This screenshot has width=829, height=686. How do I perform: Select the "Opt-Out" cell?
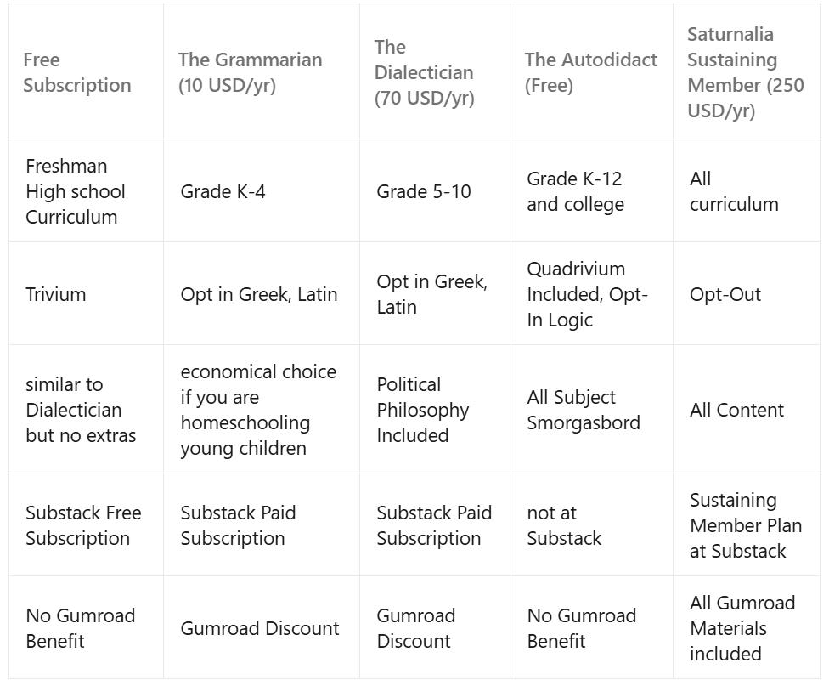[x=725, y=294]
